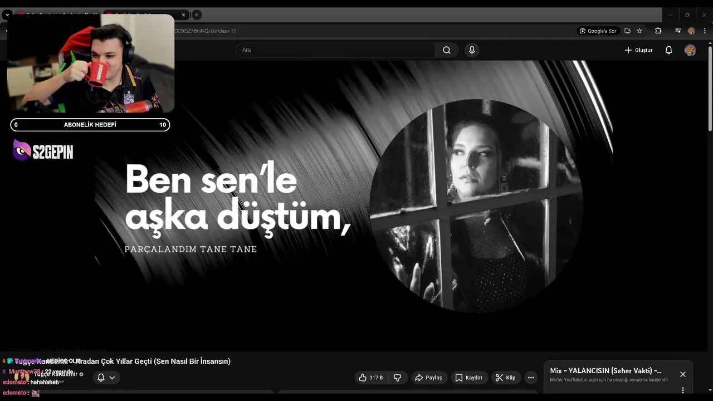Click the 'Mix - YALANCISIN (Seher Vakti)' title
Viewport: 713px width, 401px height.
coord(606,371)
